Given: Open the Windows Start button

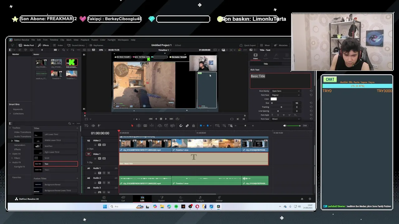Looking at the screenshot, I should pyautogui.click(x=105, y=207).
